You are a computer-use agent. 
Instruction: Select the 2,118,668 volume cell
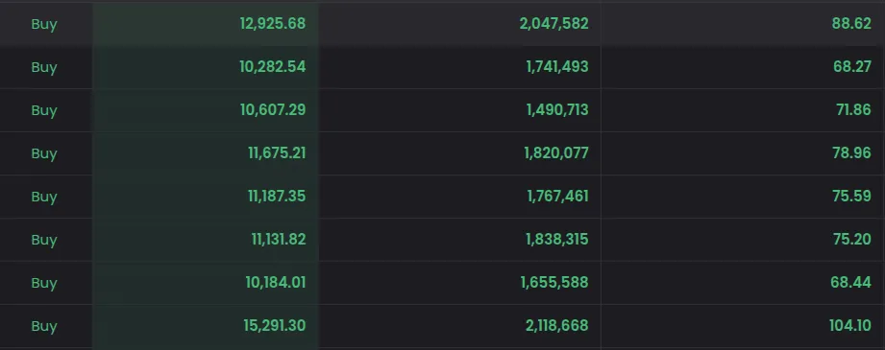460,326
